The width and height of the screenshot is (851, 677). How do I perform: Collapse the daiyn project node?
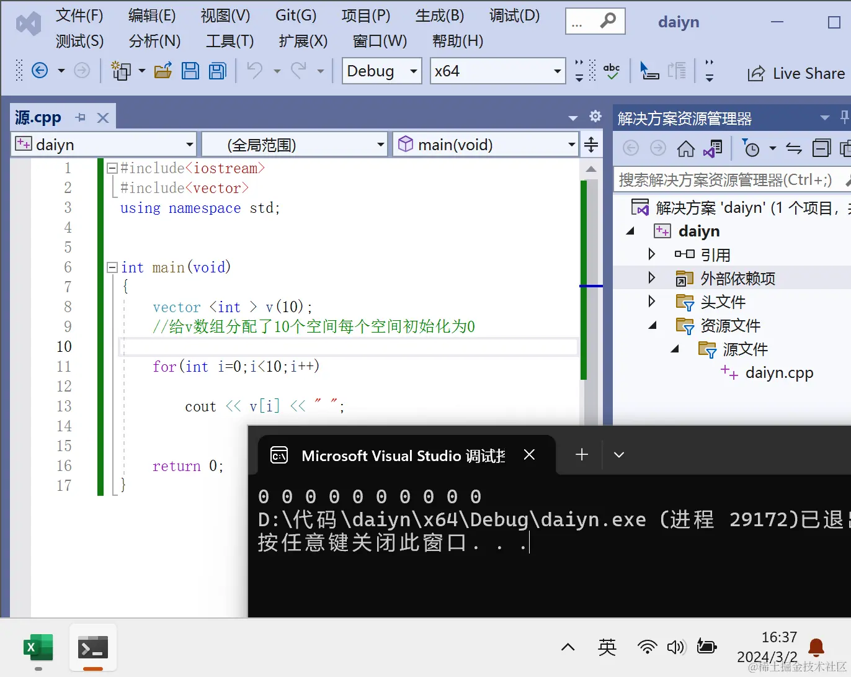tap(630, 231)
